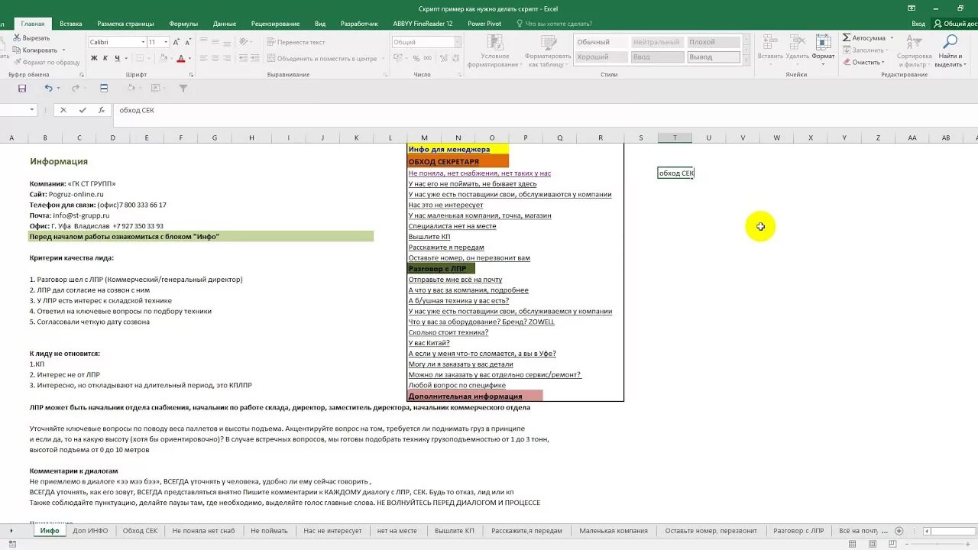
Task: Click the Cut (Вырезать) scissors icon
Action: pos(15,37)
